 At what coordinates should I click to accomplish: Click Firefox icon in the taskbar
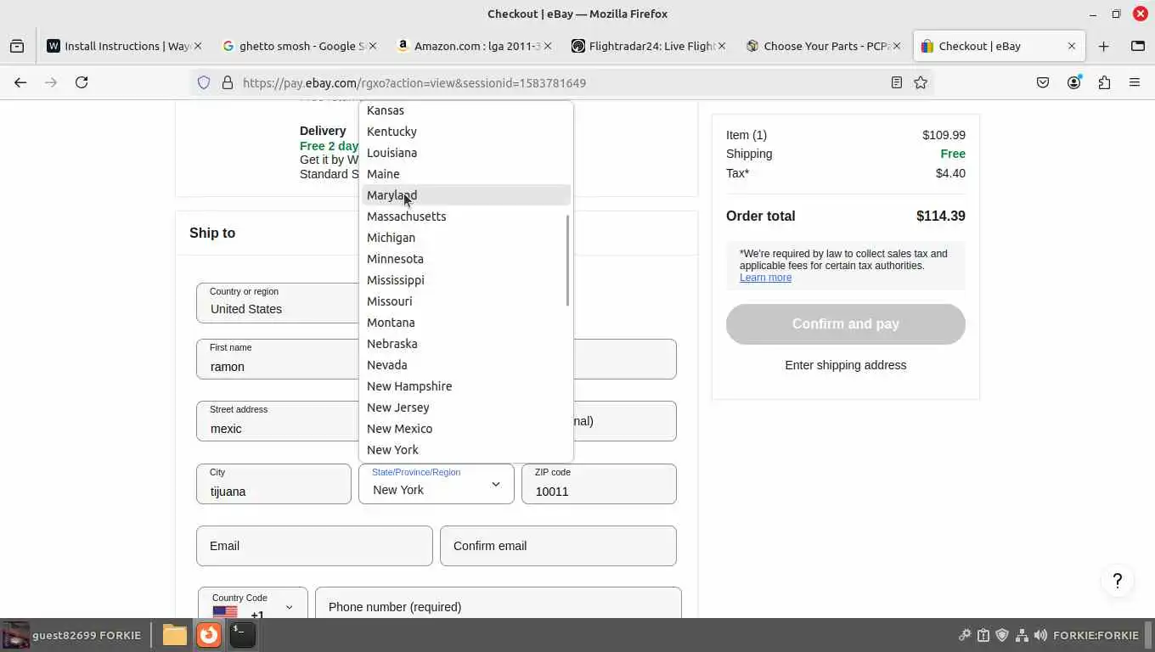click(x=209, y=635)
